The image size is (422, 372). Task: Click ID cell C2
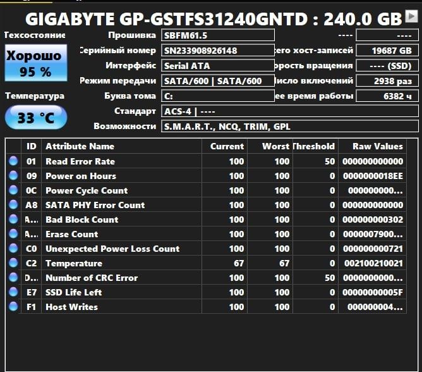pyautogui.click(x=31, y=263)
